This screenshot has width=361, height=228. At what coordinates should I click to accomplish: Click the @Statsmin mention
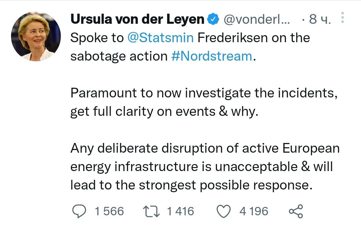click(160, 38)
